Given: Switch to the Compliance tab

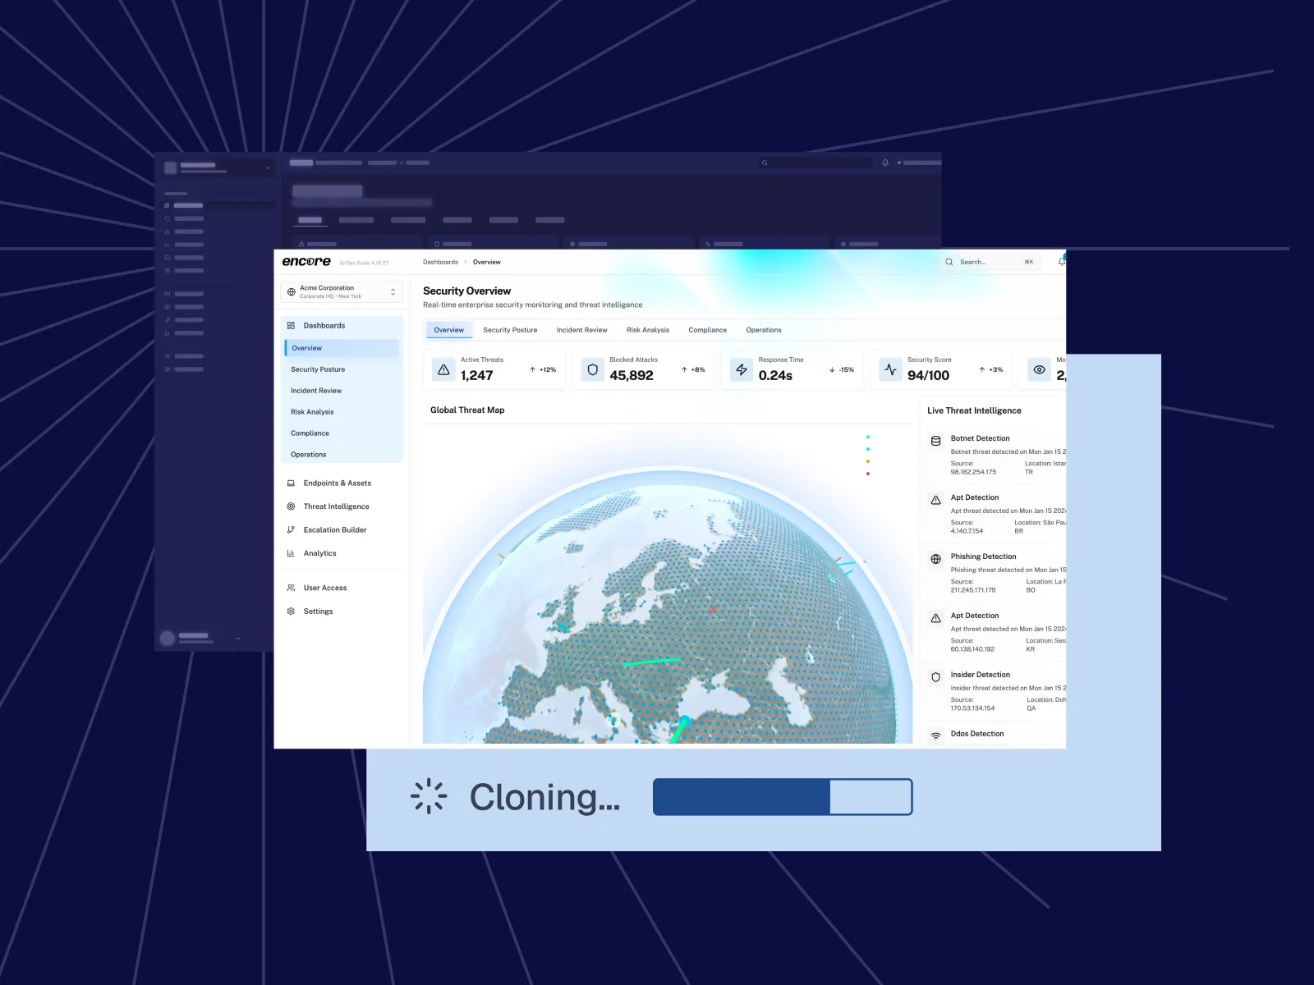Looking at the screenshot, I should tap(707, 330).
